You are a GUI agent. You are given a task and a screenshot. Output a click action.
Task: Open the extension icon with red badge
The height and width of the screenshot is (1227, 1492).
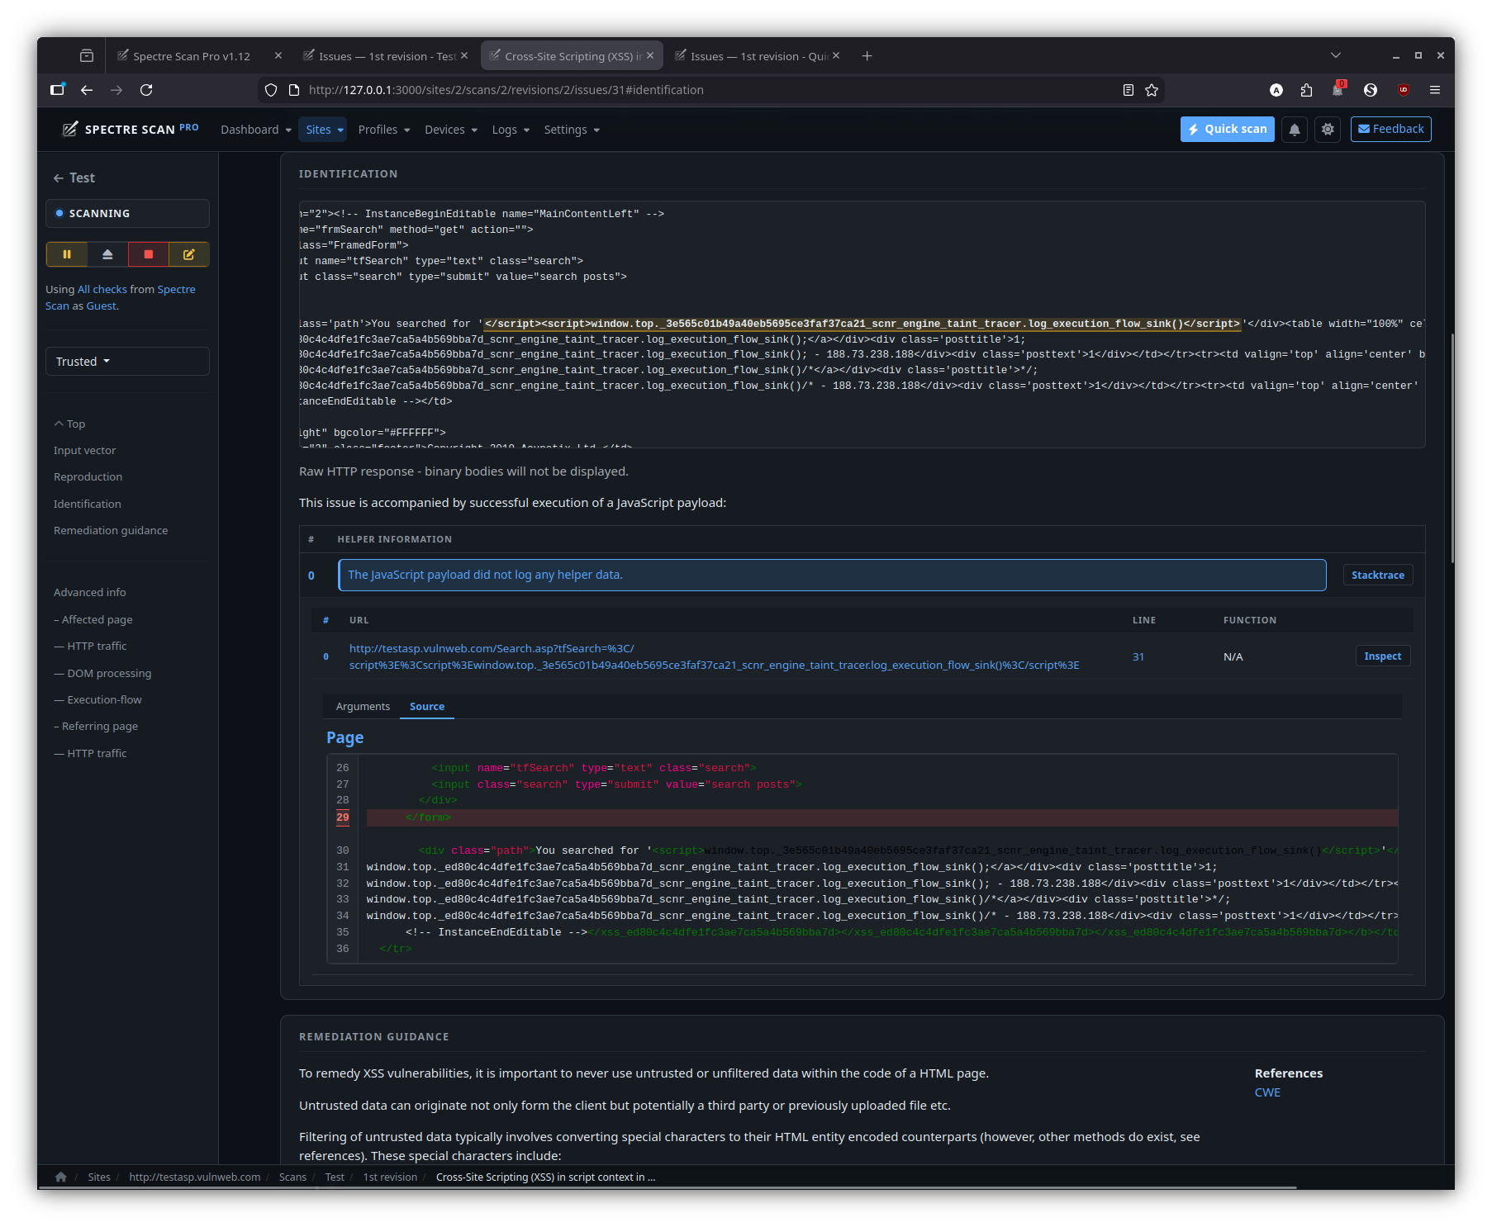tap(1338, 89)
